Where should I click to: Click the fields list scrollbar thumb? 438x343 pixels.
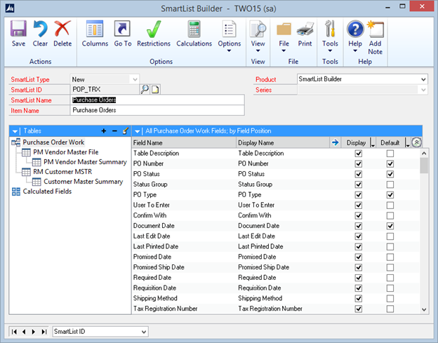(424, 166)
